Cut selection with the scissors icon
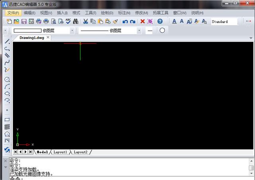Image resolution: width=255 pixels, height=180 pixels. coord(86,21)
